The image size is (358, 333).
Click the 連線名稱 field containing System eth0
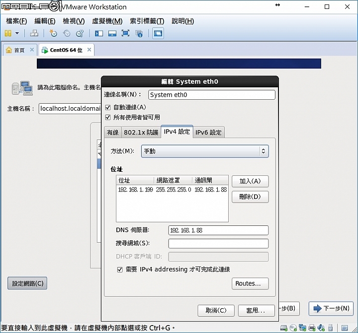[x=212, y=95]
